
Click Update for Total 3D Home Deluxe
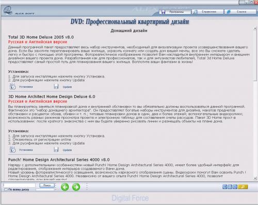pos(63,87)
